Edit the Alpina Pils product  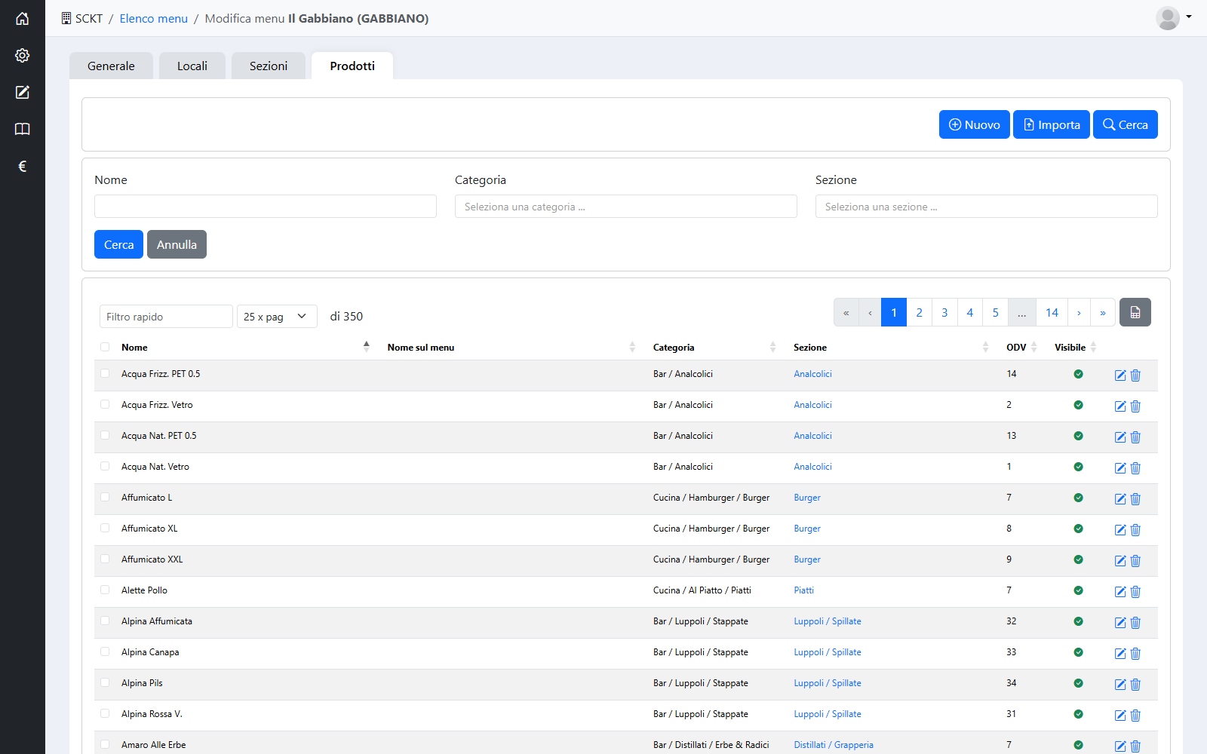pyautogui.click(x=1120, y=685)
